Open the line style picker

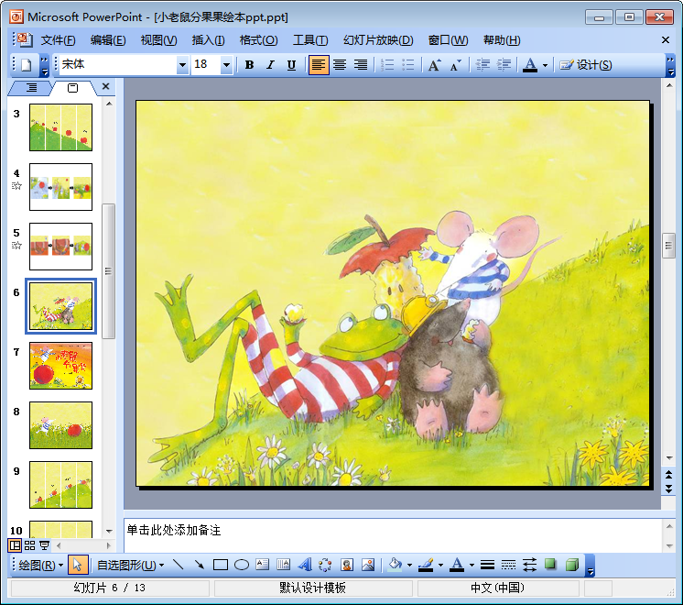tap(487, 565)
